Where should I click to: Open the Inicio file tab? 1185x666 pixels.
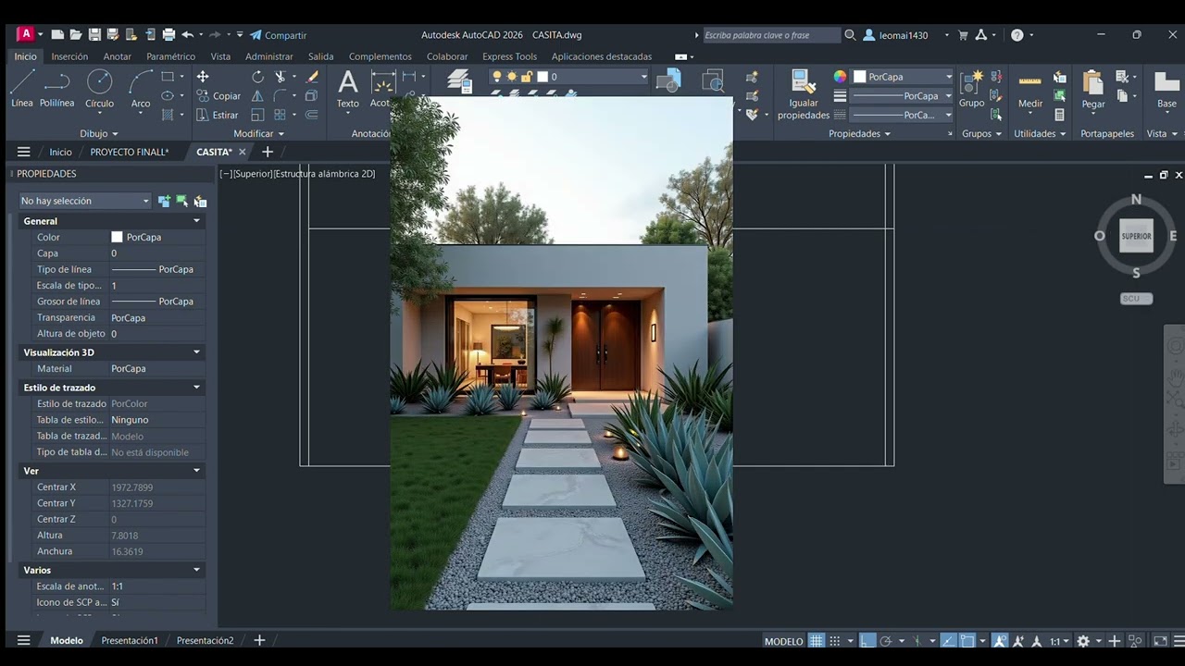point(60,152)
